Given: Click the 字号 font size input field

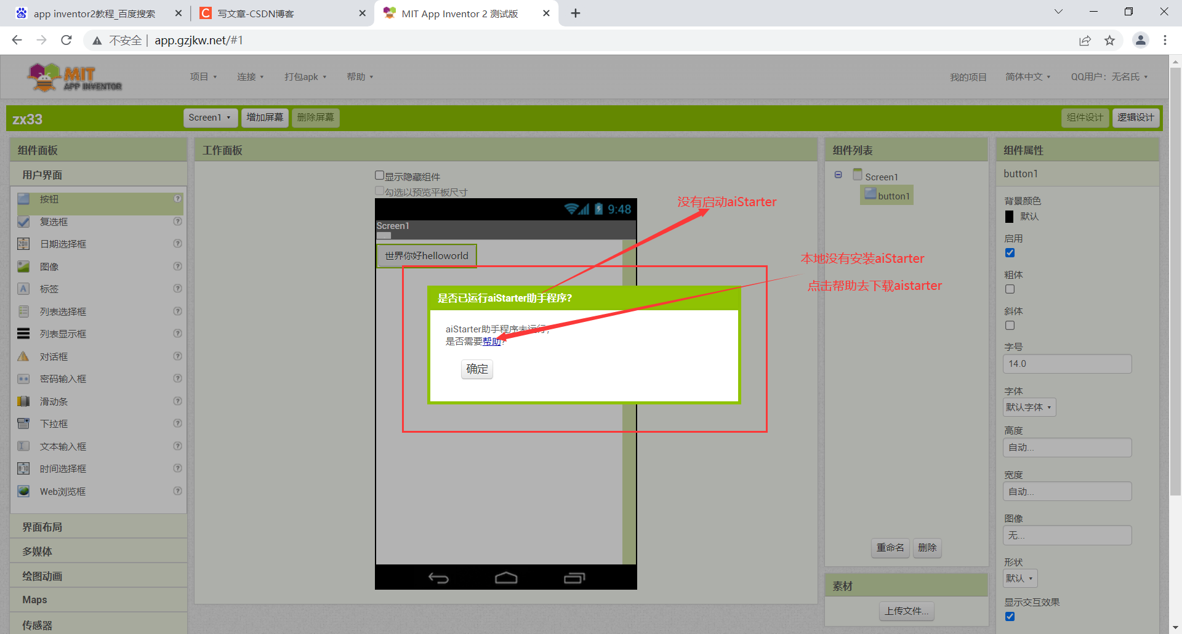Looking at the screenshot, I should [x=1067, y=363].
